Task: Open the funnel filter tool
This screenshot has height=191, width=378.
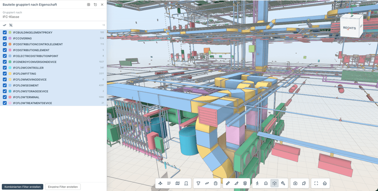Action: click(x=198, y=183)
